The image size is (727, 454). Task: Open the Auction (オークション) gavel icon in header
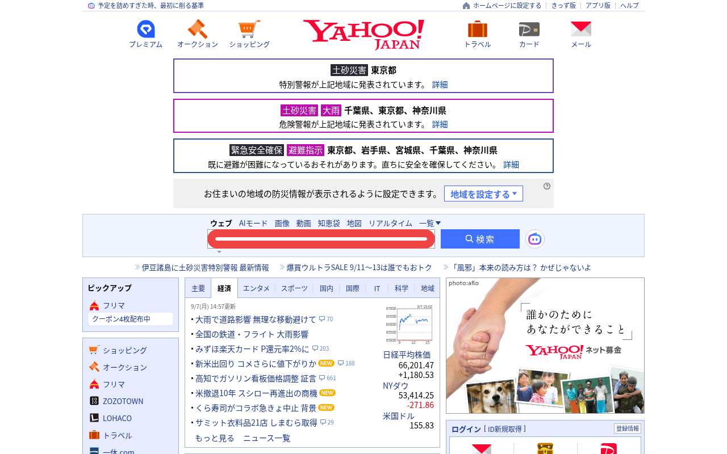198,29
